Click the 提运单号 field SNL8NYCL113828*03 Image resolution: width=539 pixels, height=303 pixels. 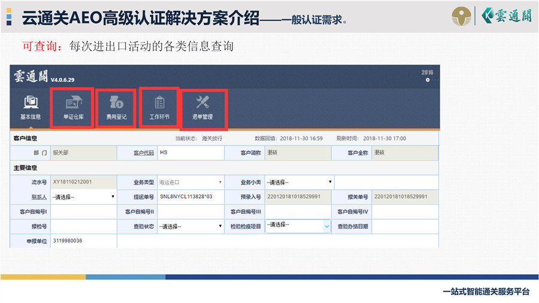click(191, 197)
